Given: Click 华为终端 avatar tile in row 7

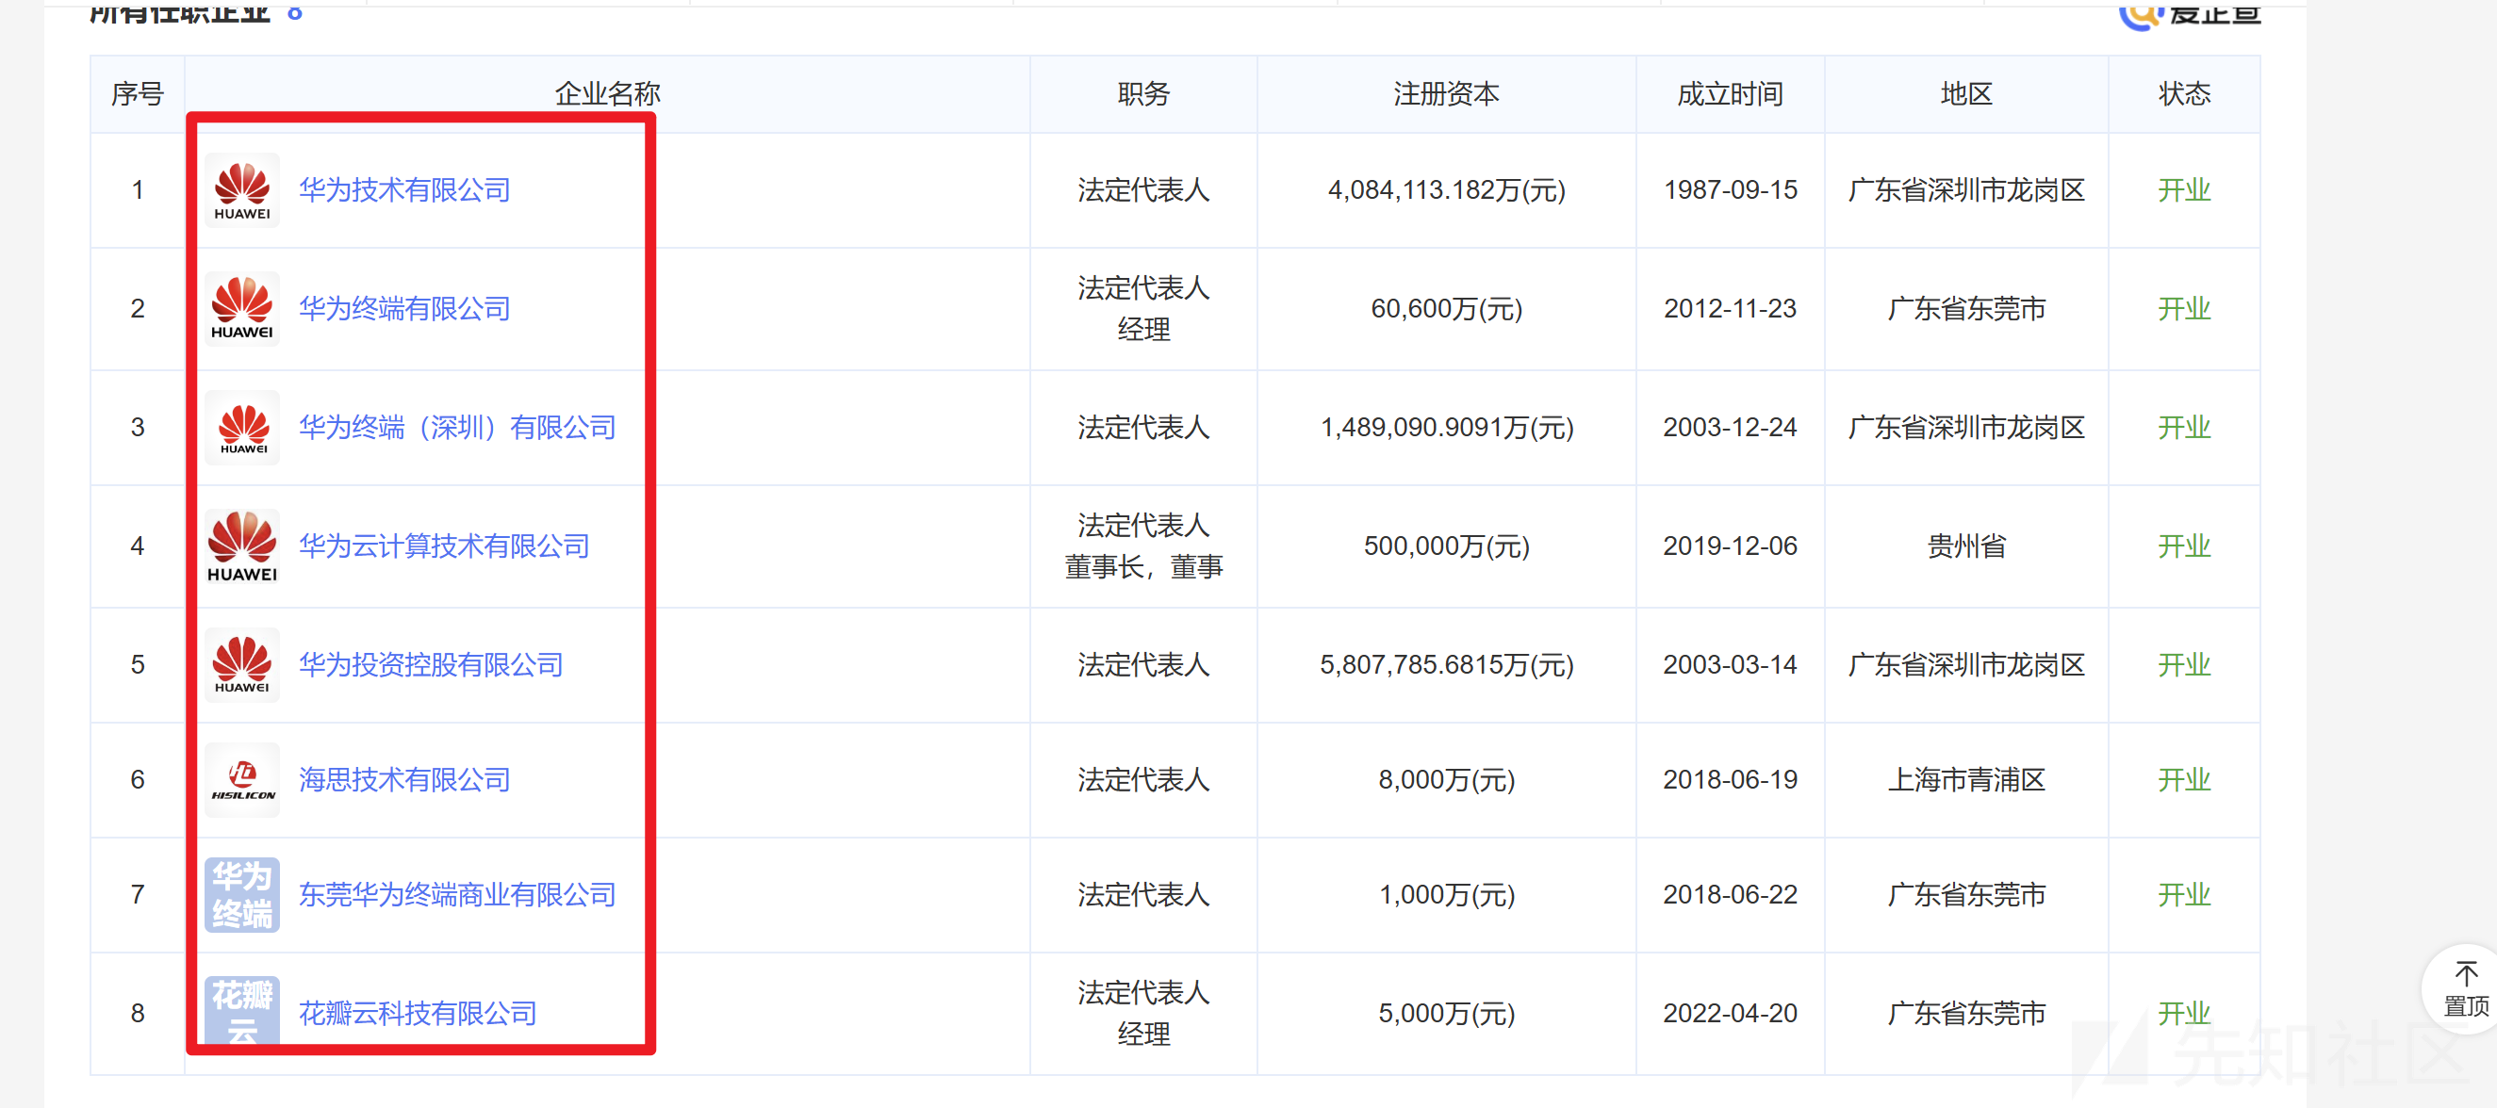Looking at the screenshot, I should point(242,895).
